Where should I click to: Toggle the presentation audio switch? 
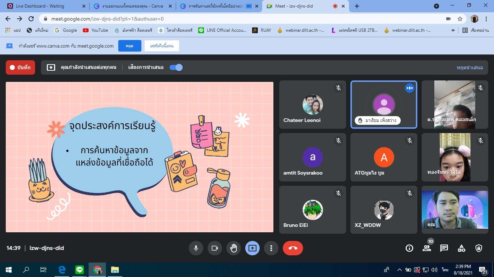[x=176, y=67]
